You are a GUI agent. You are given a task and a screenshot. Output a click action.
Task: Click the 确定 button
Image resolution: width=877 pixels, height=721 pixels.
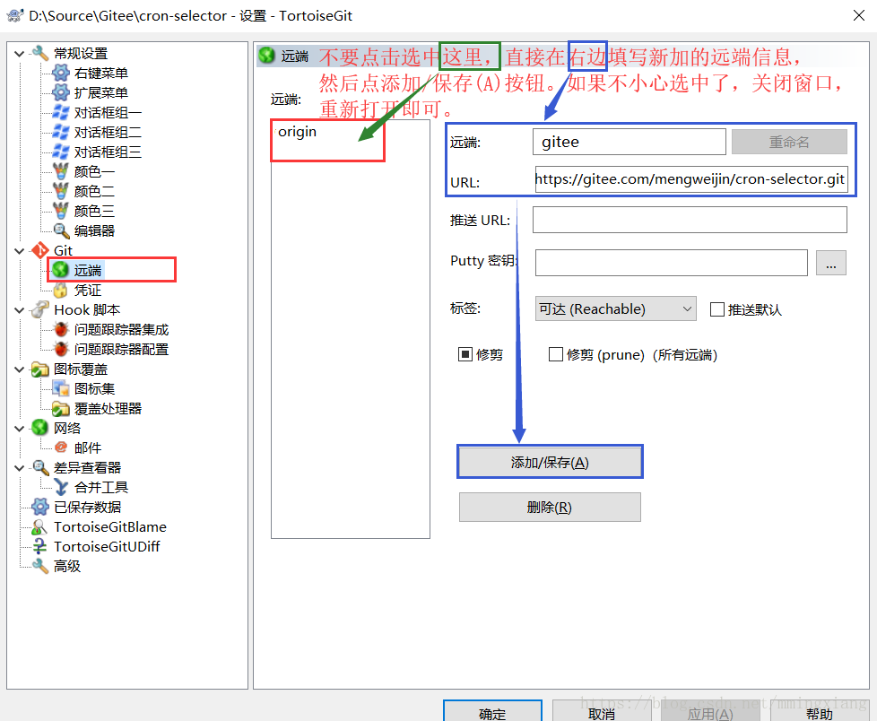tap(492, 711)
